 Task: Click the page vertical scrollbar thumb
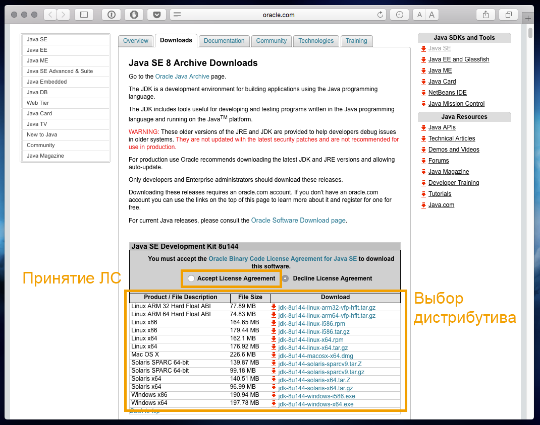[x=530, y=33]
